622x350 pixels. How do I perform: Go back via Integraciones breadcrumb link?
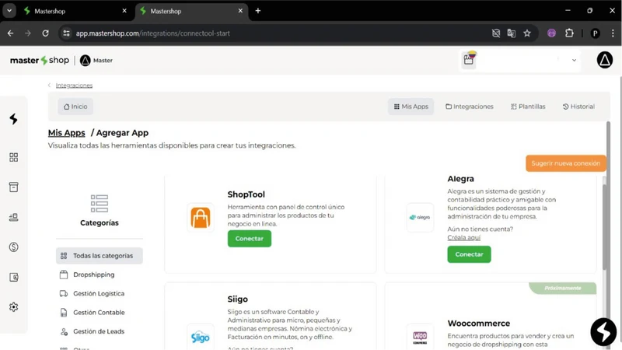(x=74, y=86)
